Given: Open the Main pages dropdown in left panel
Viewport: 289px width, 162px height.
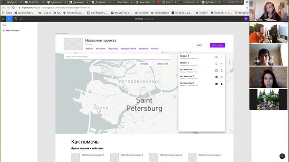Looking at the screenshot, I should pos(5,25).
